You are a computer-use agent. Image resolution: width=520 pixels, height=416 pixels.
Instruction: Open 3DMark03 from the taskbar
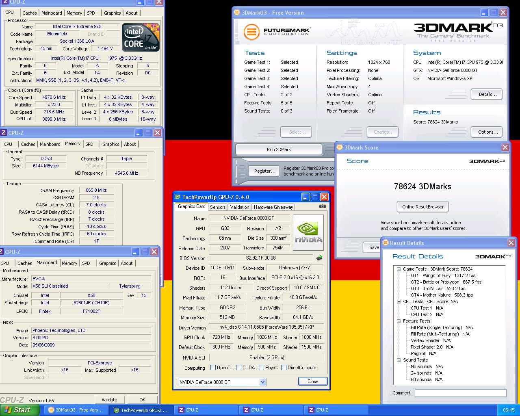(76, 410)
